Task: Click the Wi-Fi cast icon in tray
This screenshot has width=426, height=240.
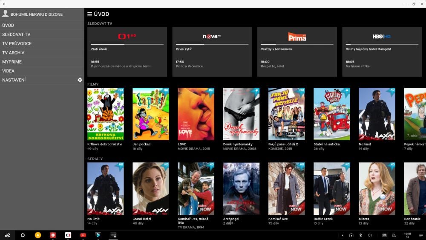Action: 394,235
